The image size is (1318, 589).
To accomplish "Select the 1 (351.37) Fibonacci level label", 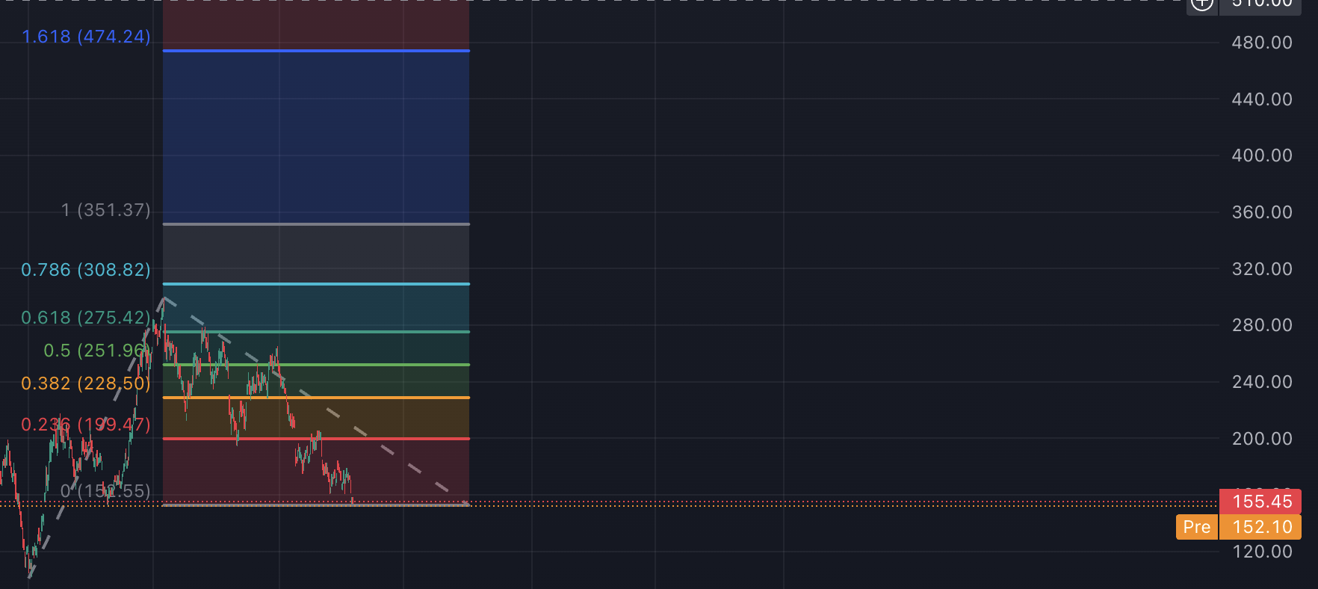I will 105,210.
